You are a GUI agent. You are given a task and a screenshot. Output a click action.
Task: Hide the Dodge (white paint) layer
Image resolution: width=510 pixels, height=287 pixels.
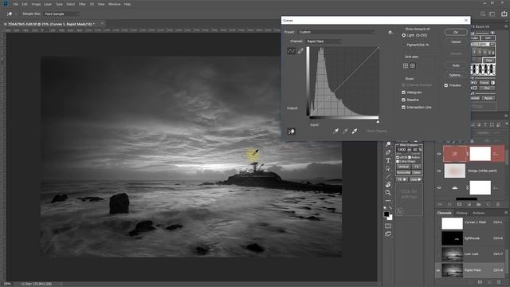click(439, 171)
